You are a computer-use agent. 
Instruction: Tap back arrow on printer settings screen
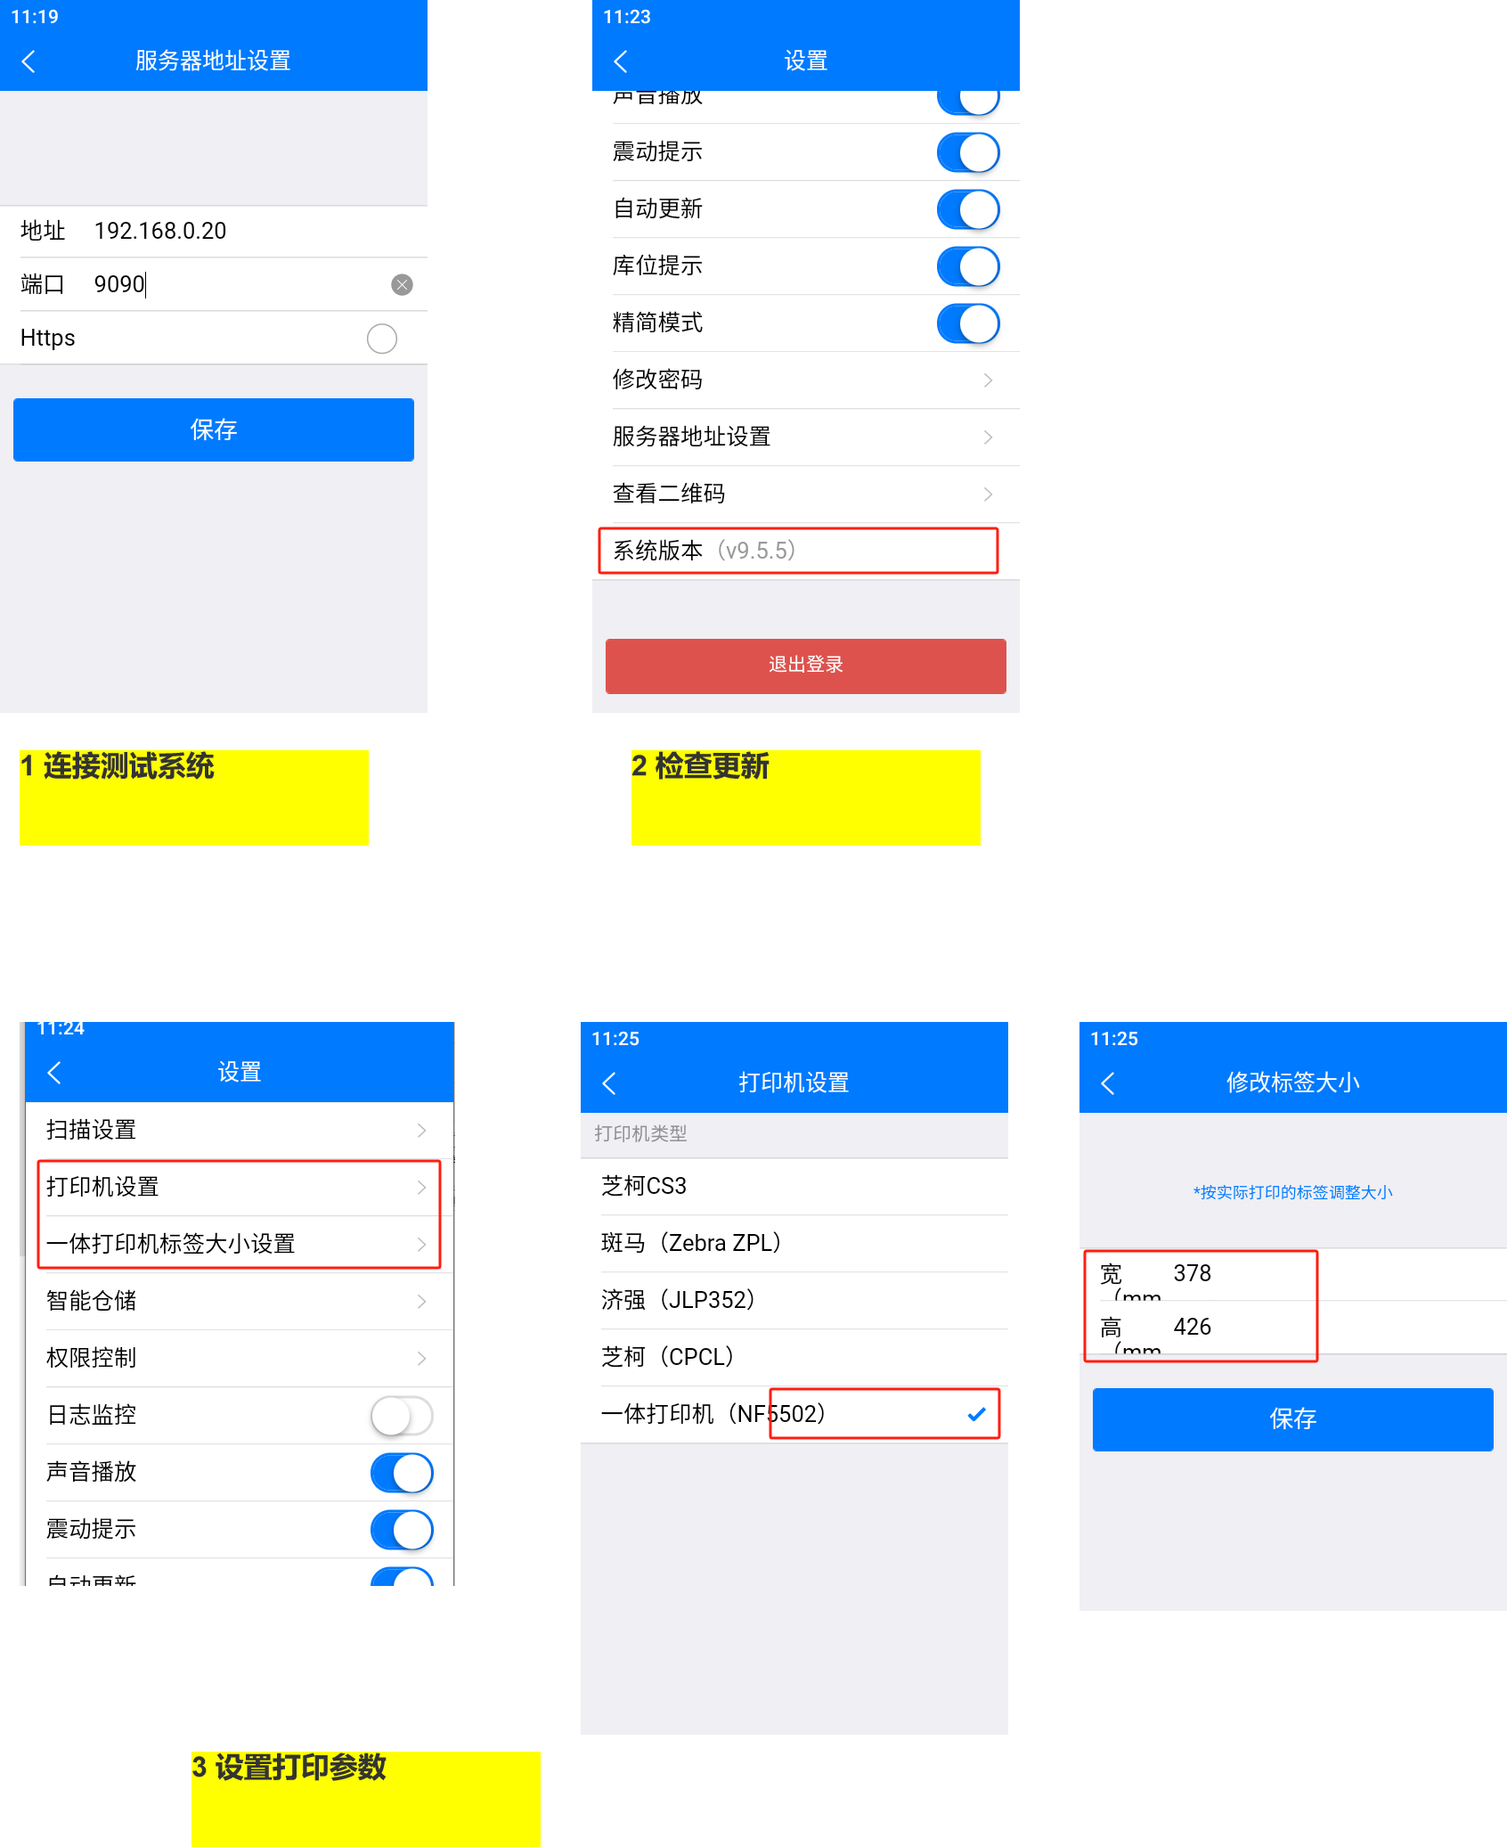609,1083
